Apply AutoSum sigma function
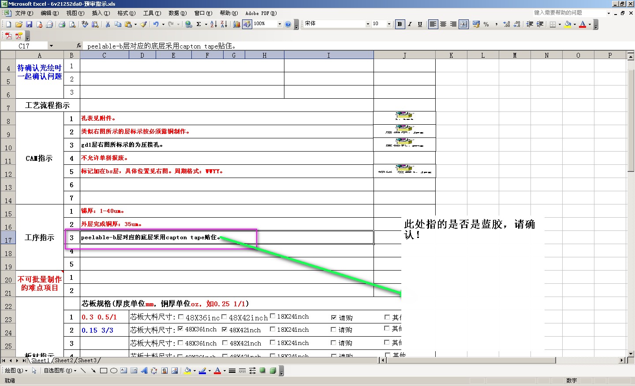The image size is (635, 386). (199, 24)
